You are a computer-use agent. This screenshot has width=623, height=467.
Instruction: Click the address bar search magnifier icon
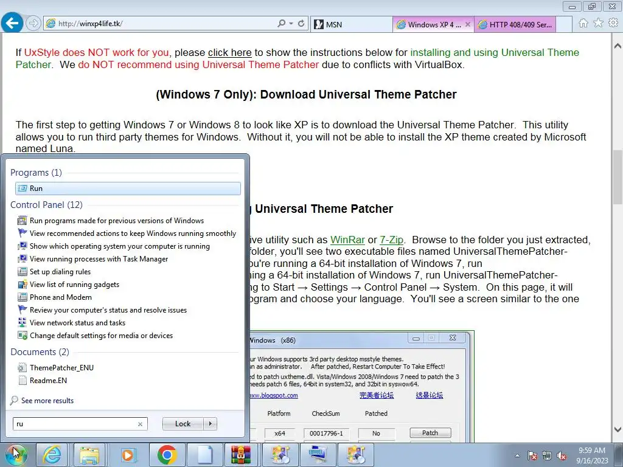(281, 24)
